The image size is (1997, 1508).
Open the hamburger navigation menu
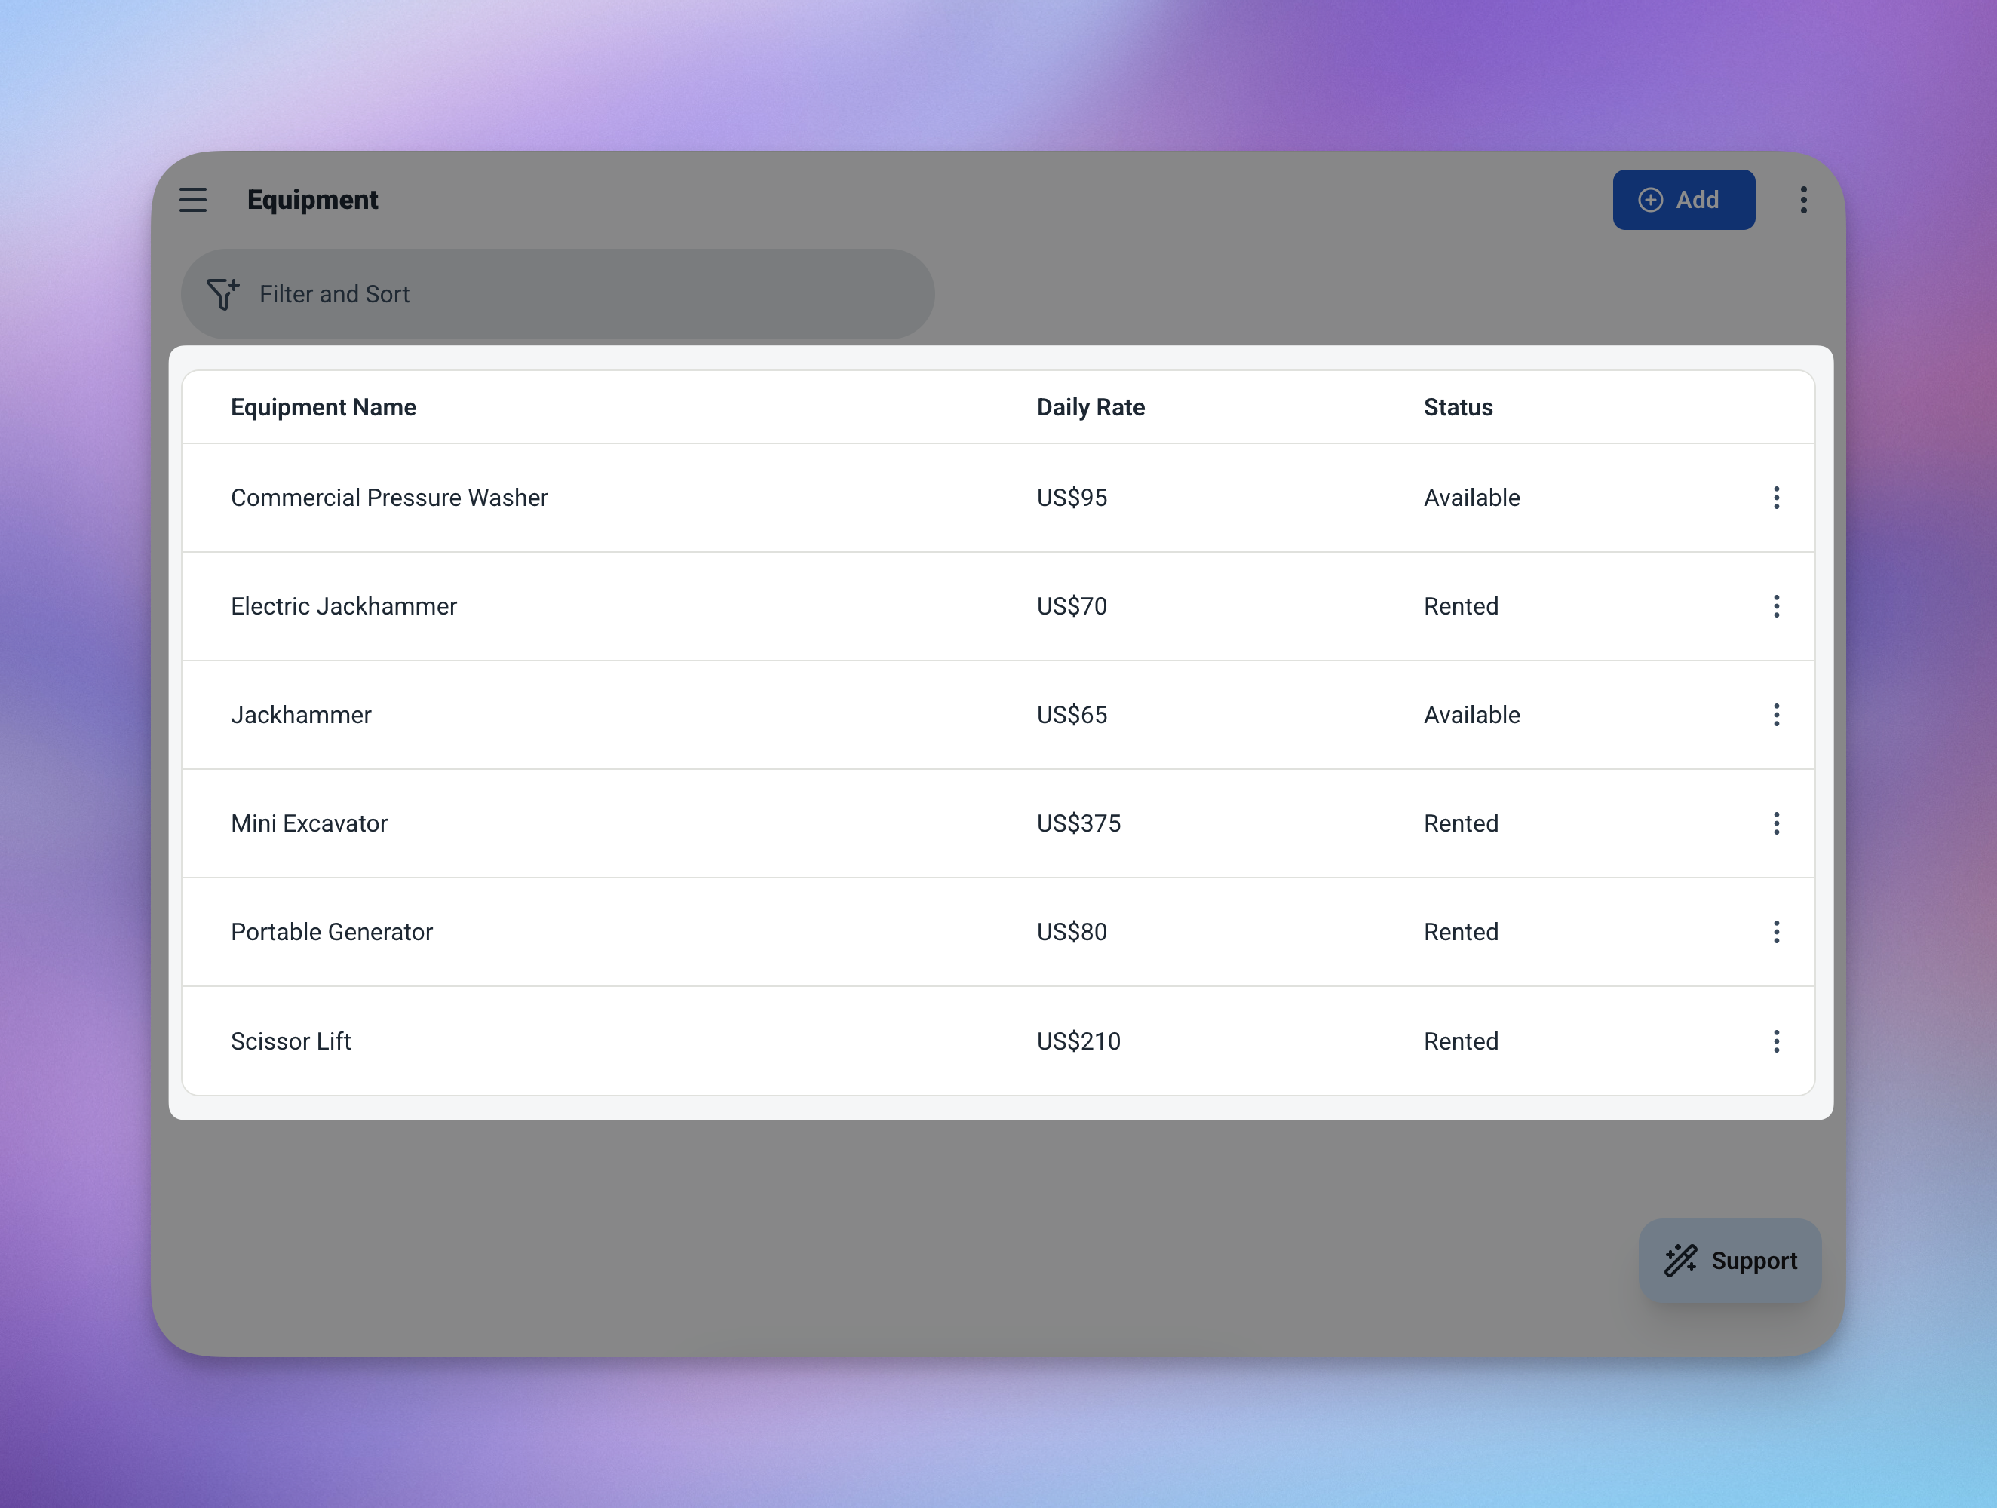(x=193, y=200)
